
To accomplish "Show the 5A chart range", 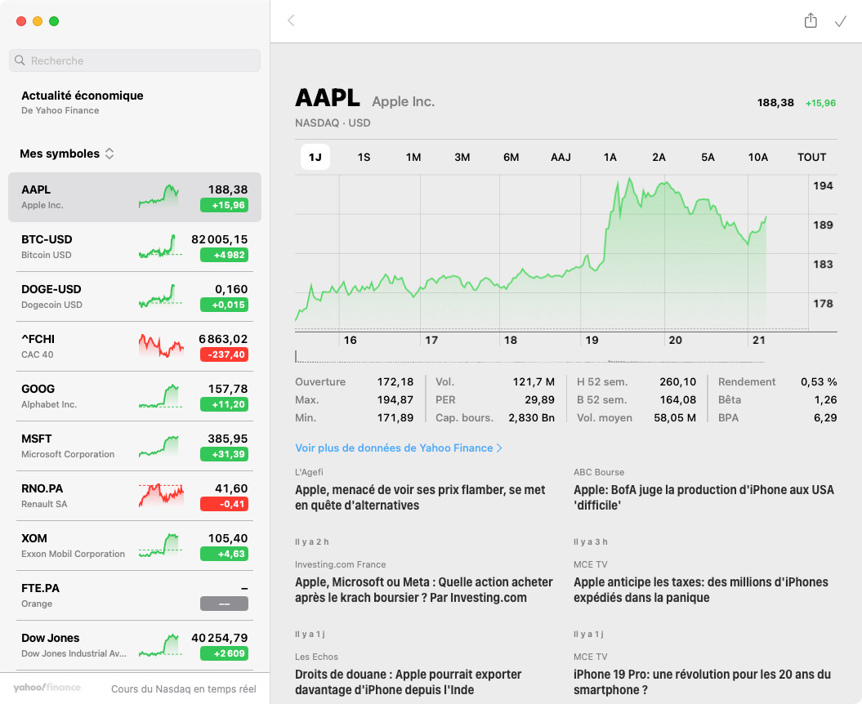I will click(708, 157).
